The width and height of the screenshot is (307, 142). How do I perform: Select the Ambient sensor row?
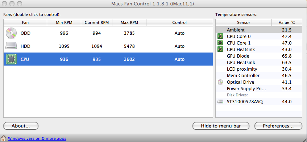pyautogui.click(x=259, y=30)
